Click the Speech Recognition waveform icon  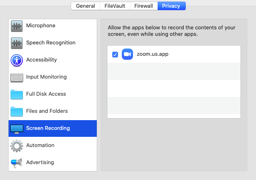point(17,43)
